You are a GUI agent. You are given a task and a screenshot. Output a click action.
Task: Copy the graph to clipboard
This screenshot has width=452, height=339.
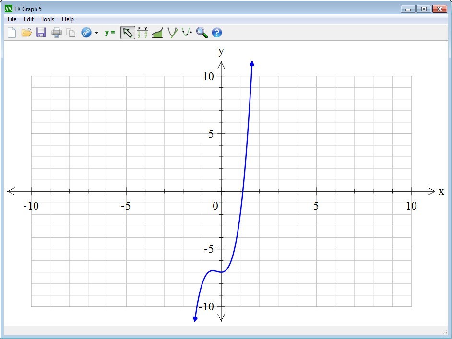point(71,33)
